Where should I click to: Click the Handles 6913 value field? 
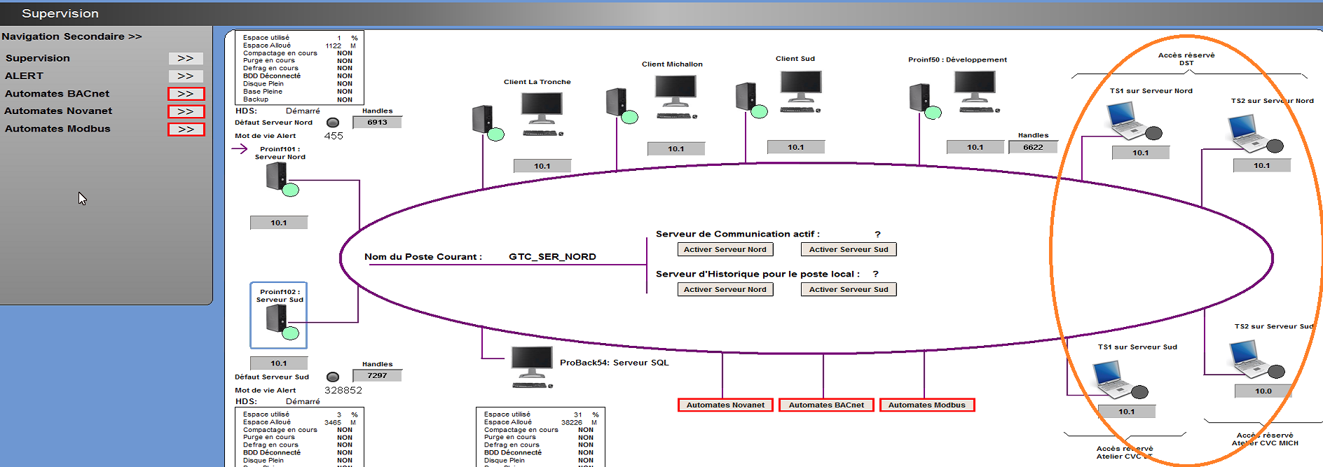(377, 123)
